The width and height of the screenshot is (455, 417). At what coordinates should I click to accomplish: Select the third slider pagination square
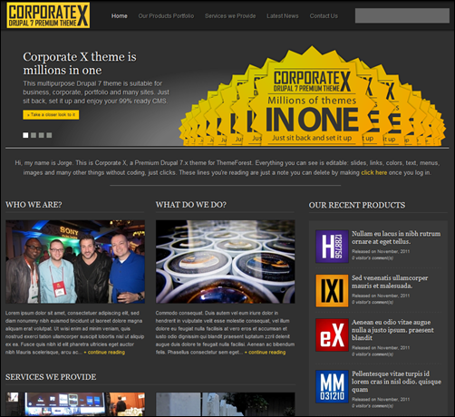tap(42, 135)
